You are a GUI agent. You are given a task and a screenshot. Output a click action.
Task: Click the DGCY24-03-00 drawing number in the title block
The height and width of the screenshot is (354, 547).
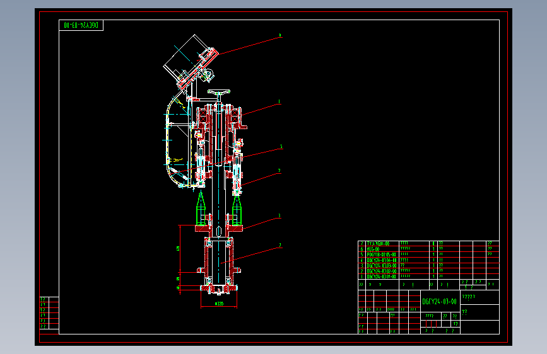(x=439, y=302)
